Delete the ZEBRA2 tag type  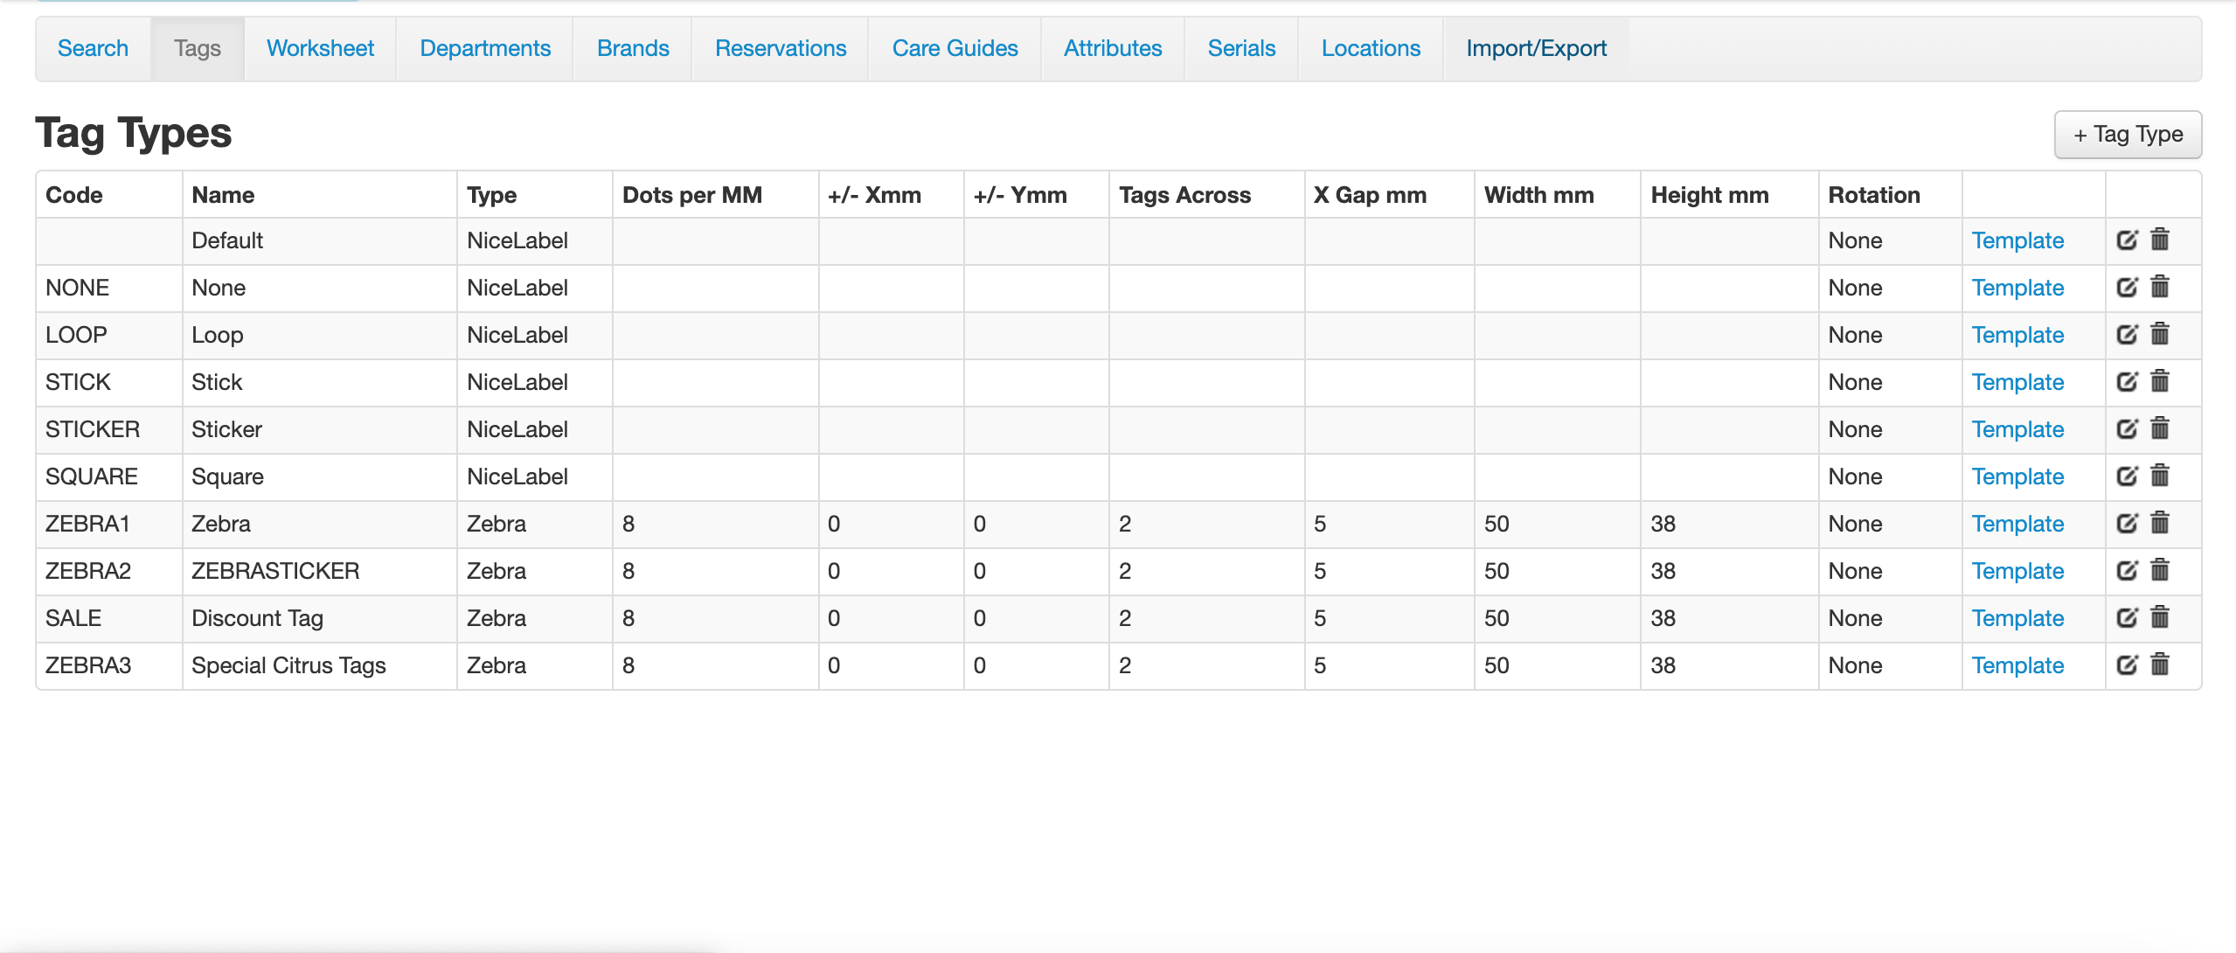tap(2160, 570)
